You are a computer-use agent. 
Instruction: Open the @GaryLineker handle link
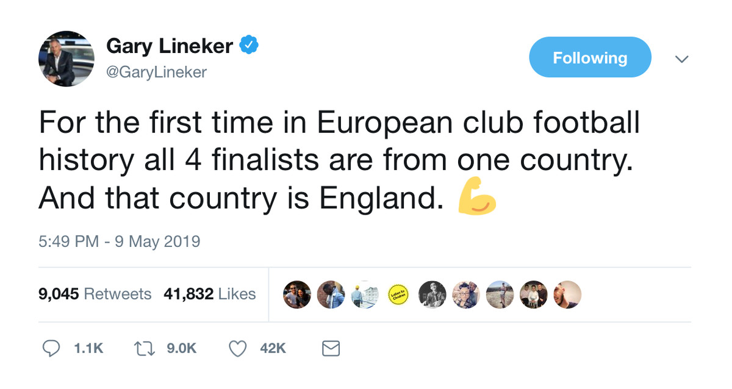click(x=157, y=72)
